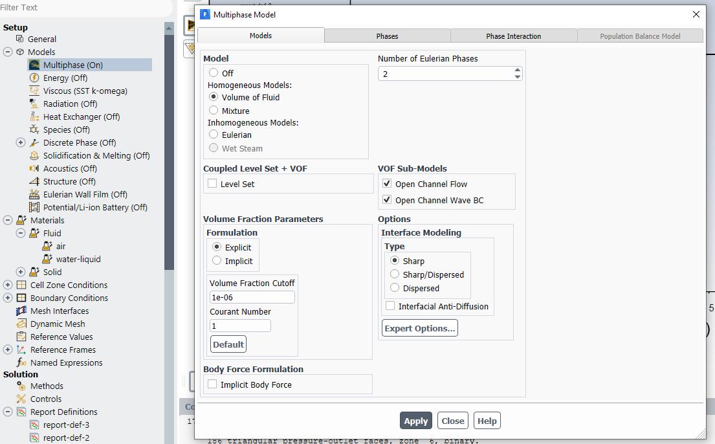
Task: Click the Controls icon under Solution
Action: click(21, 398)
